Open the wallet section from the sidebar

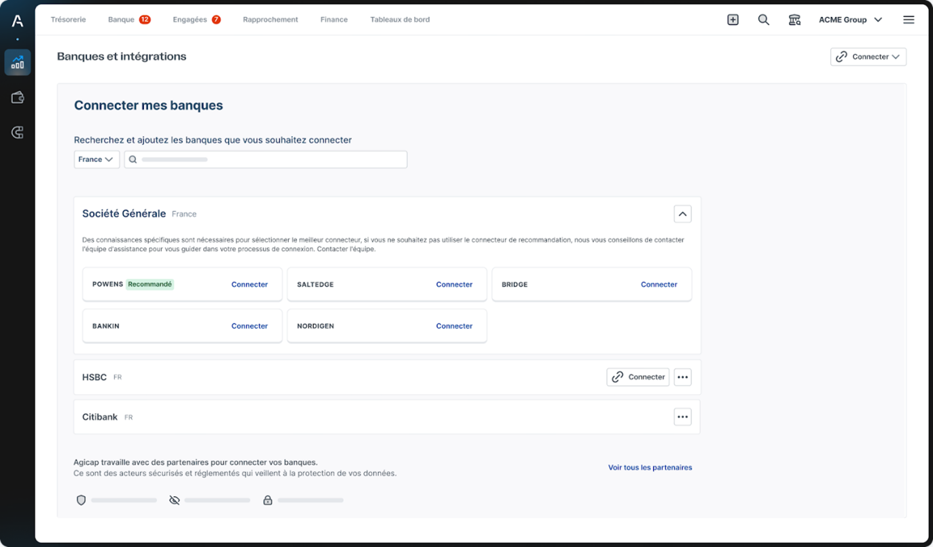(17, 97)
